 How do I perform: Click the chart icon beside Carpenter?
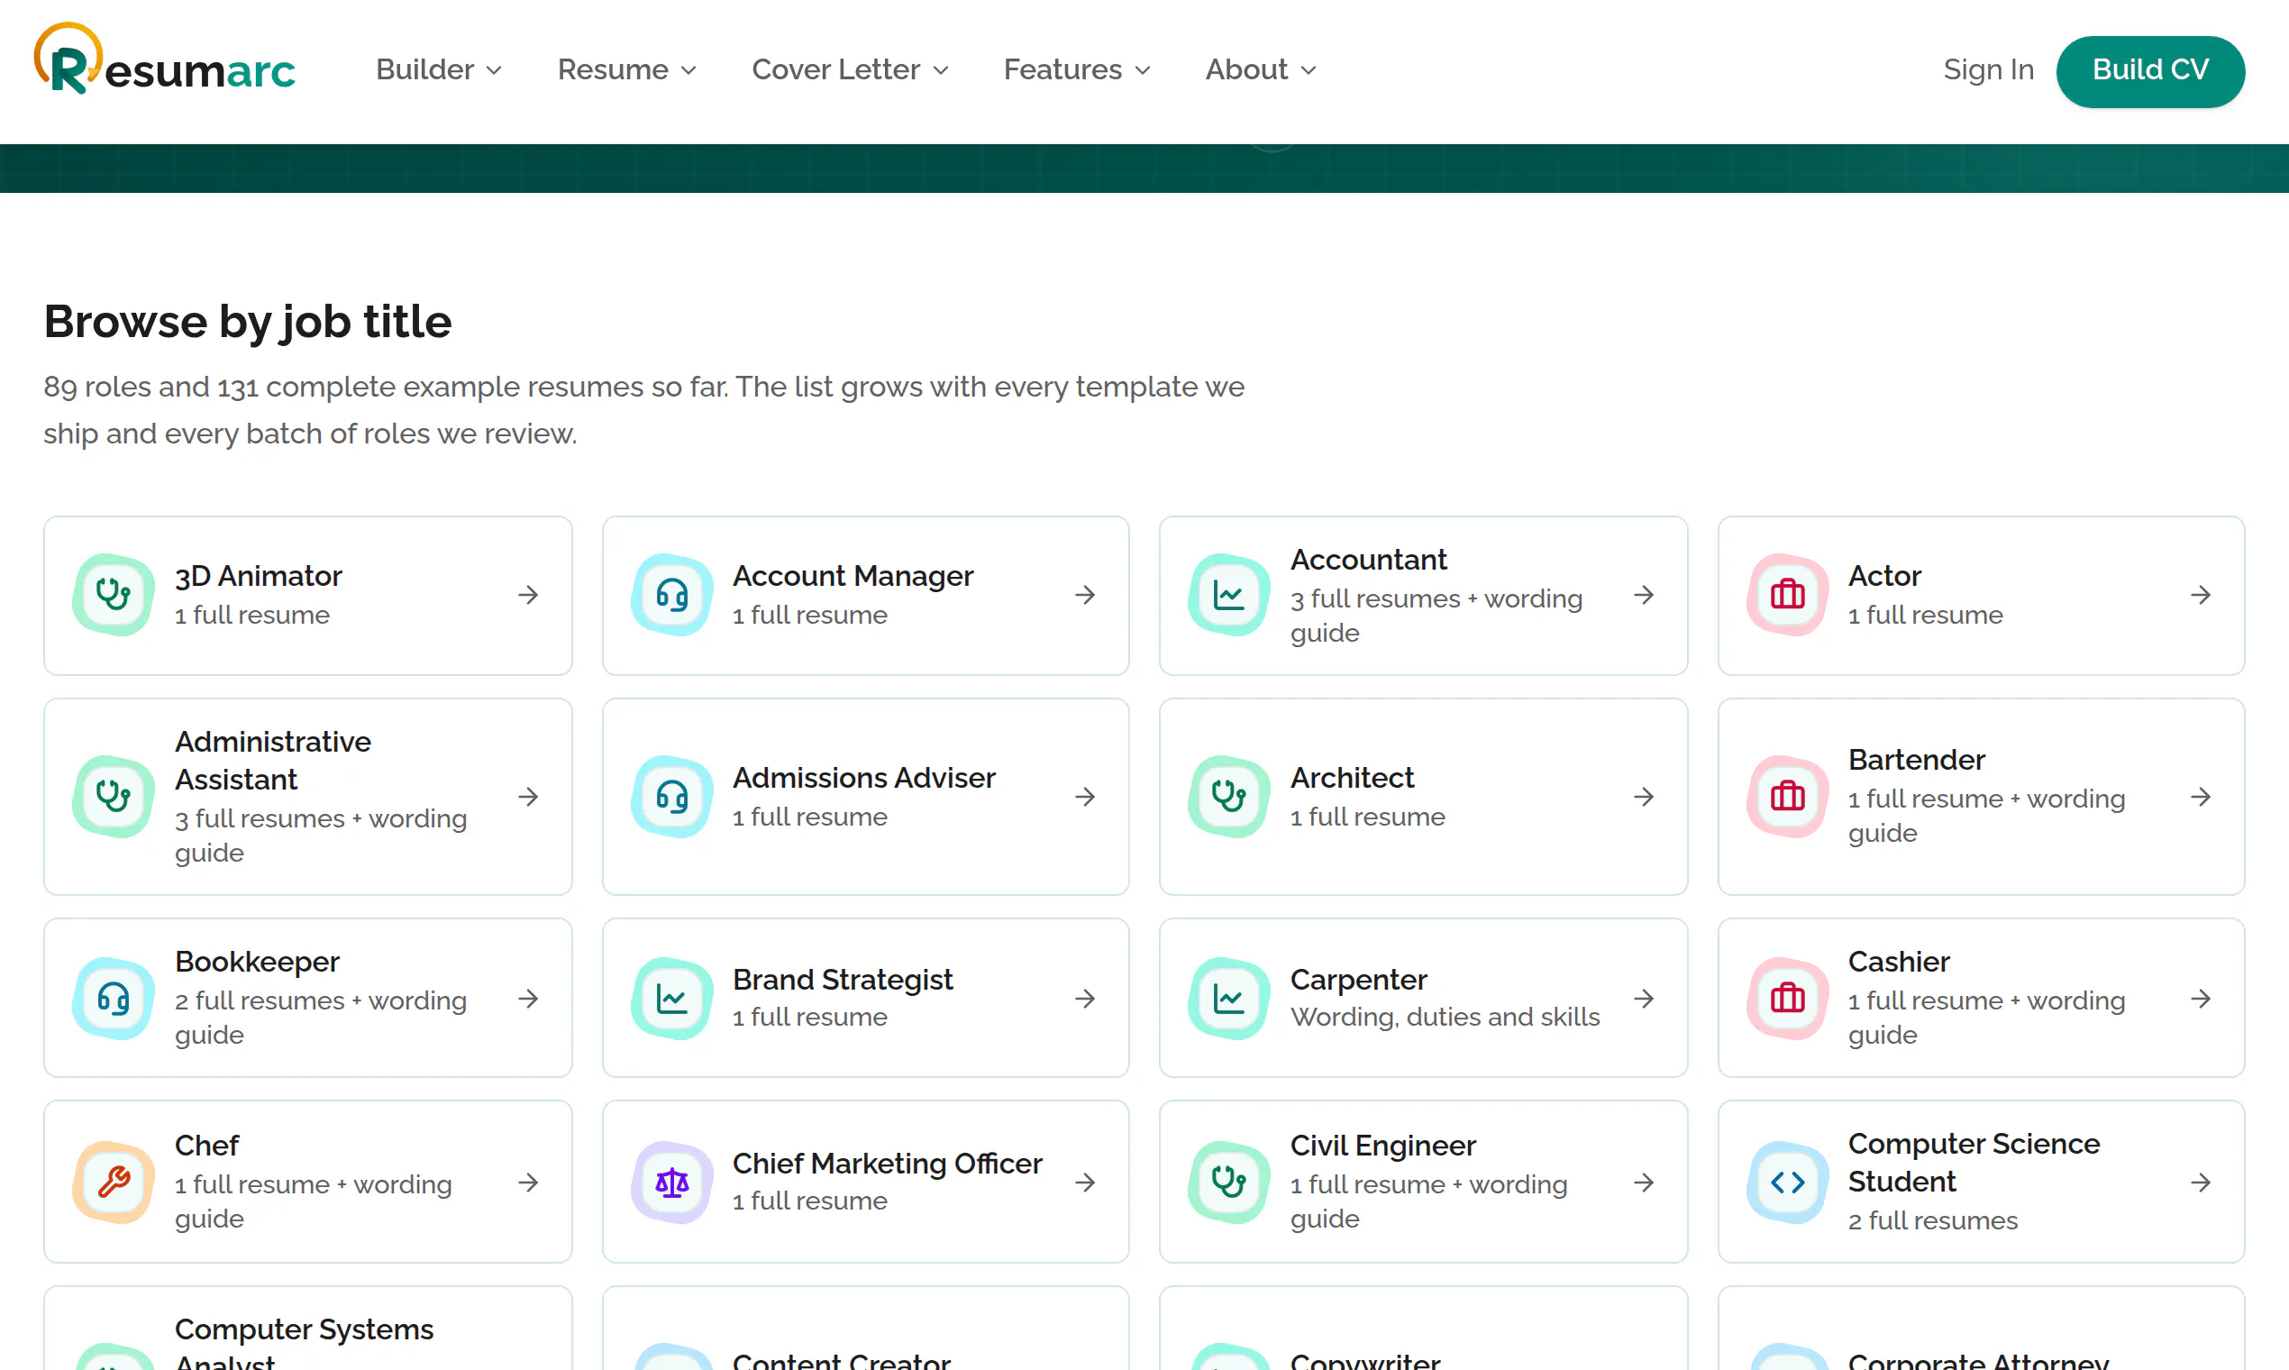pyautogui.click(x=1228, y=998)
